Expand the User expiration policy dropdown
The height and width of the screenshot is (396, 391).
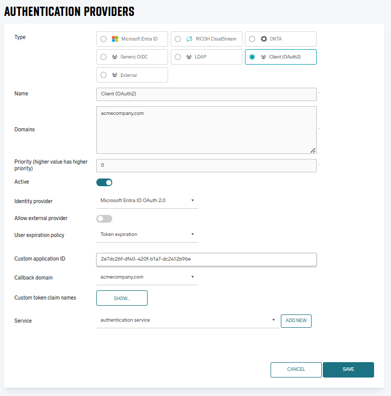(x=147, y=234)
